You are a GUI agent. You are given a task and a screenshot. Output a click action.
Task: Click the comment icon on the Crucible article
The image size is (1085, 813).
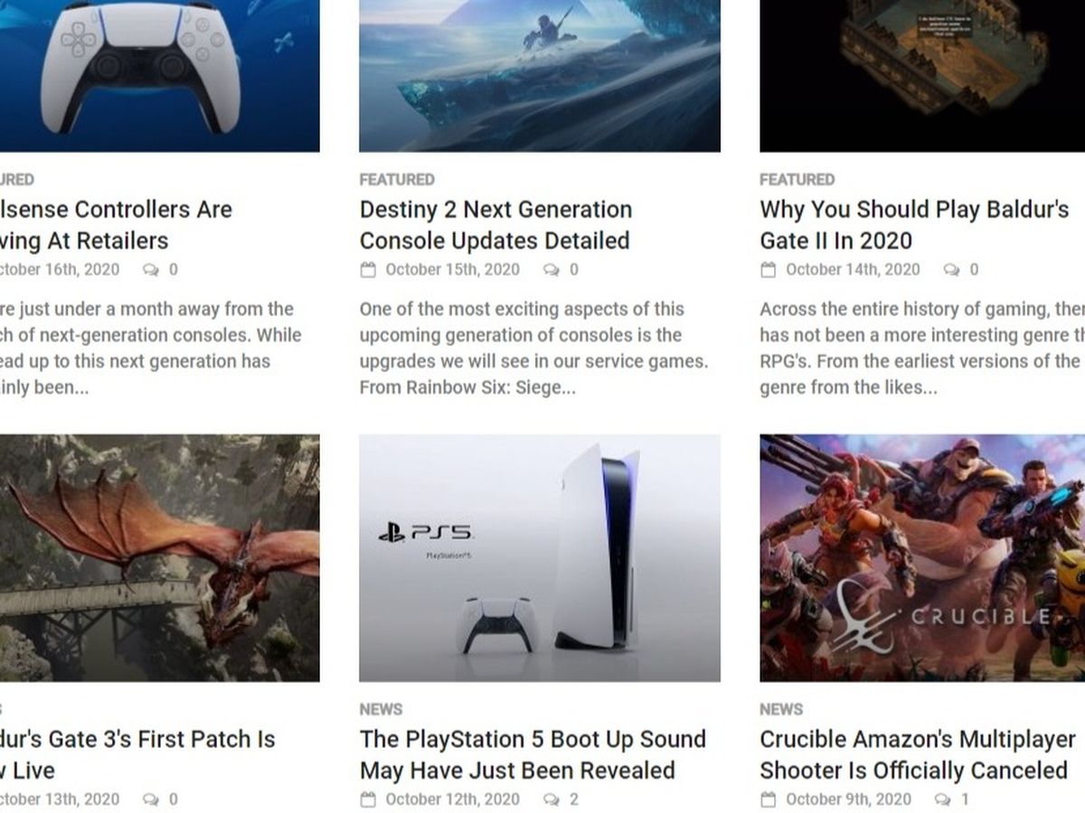pos(942,799)
